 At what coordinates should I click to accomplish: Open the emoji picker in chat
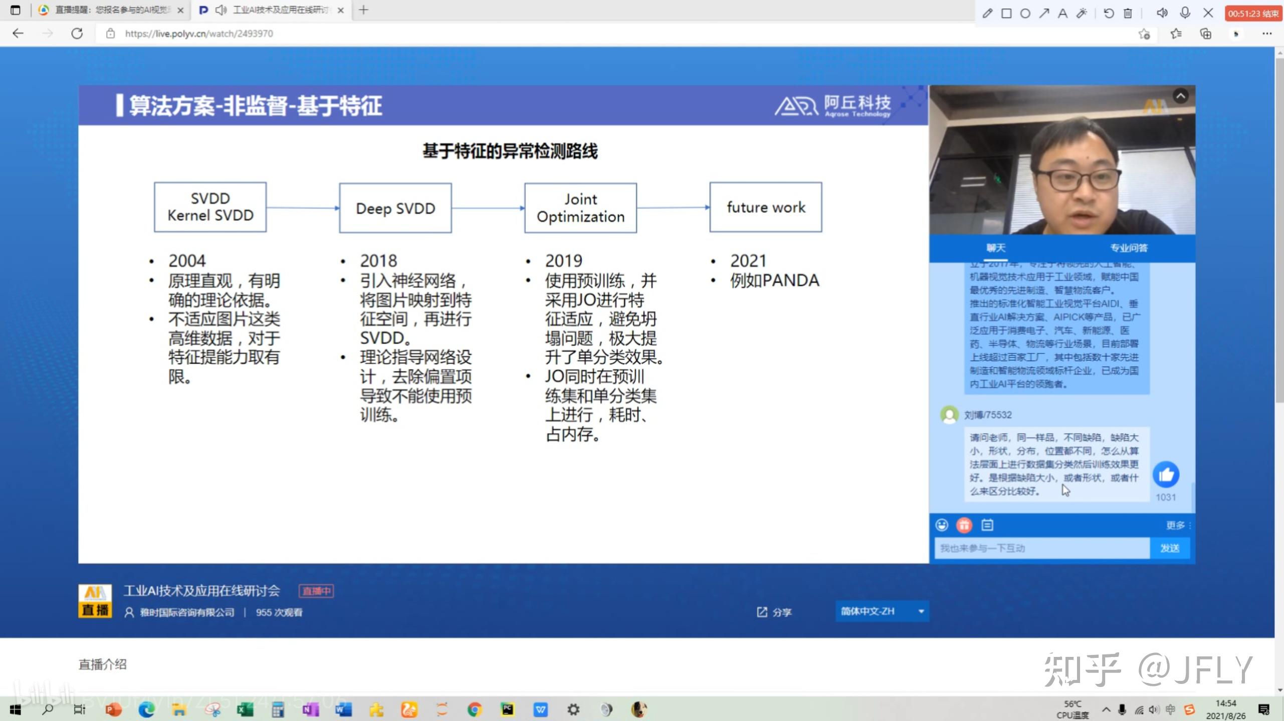click(943, 525)
